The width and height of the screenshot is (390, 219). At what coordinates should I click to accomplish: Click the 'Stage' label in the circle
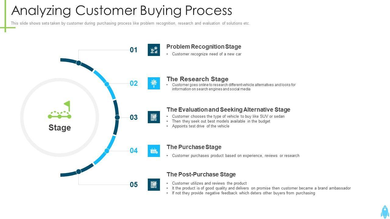[x=60, y=128]
